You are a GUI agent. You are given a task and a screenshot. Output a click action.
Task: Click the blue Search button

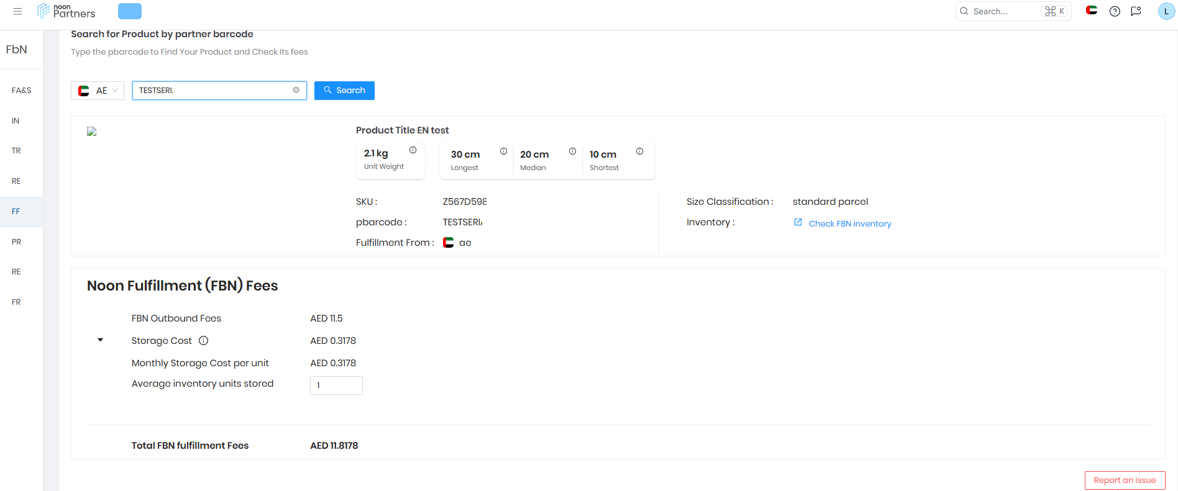344,91
